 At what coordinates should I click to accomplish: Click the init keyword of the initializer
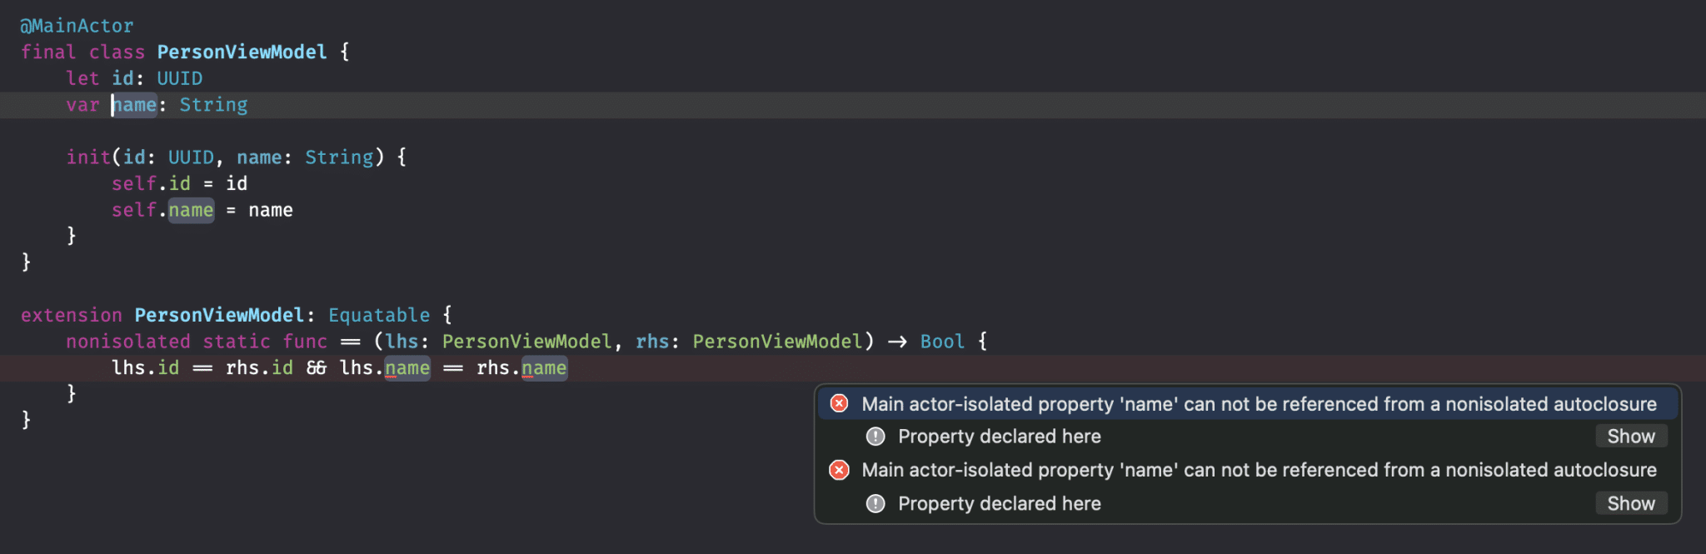88,157
